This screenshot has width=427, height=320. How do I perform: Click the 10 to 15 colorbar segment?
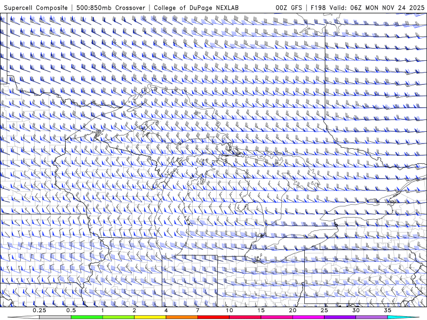tap(245, 317)
